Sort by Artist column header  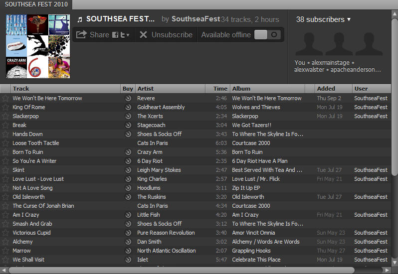pyautogui.click(x=170, y=89)
